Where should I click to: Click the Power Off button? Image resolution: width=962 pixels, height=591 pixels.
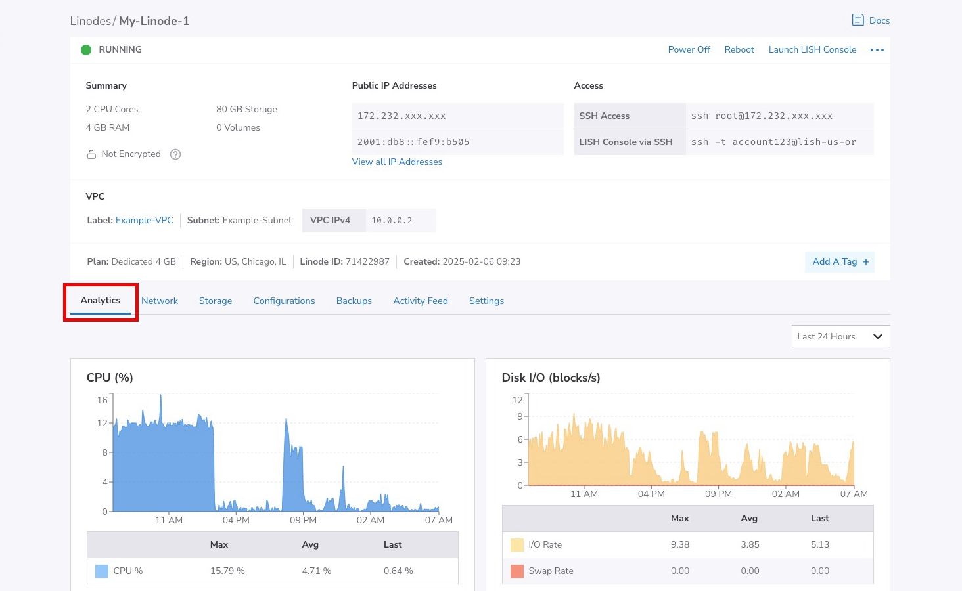[x=689, y=50]
